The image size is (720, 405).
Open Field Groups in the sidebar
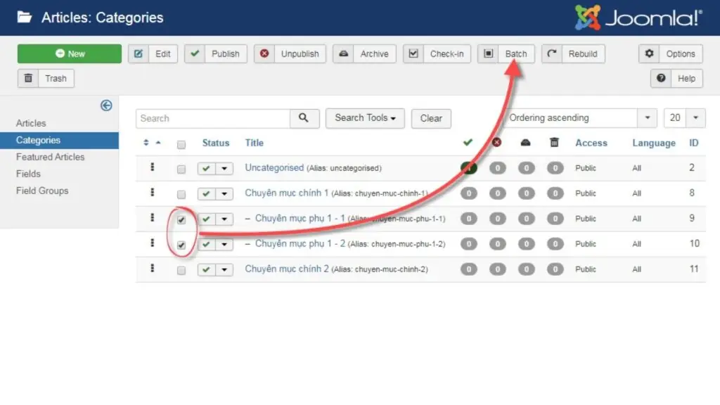[41, 191]
